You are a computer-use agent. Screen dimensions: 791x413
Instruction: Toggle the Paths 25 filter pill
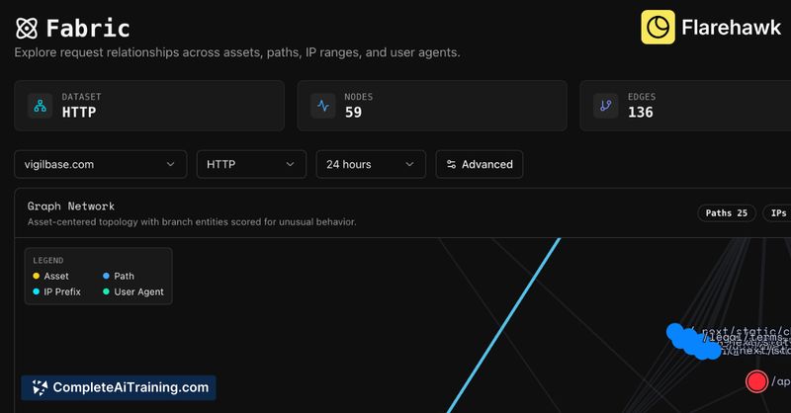coord(727,212)
